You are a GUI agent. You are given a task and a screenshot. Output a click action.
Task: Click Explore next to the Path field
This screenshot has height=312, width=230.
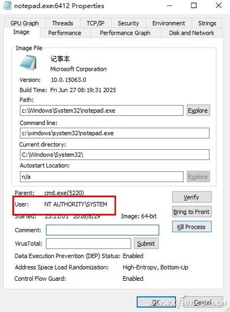pos(198,111)
